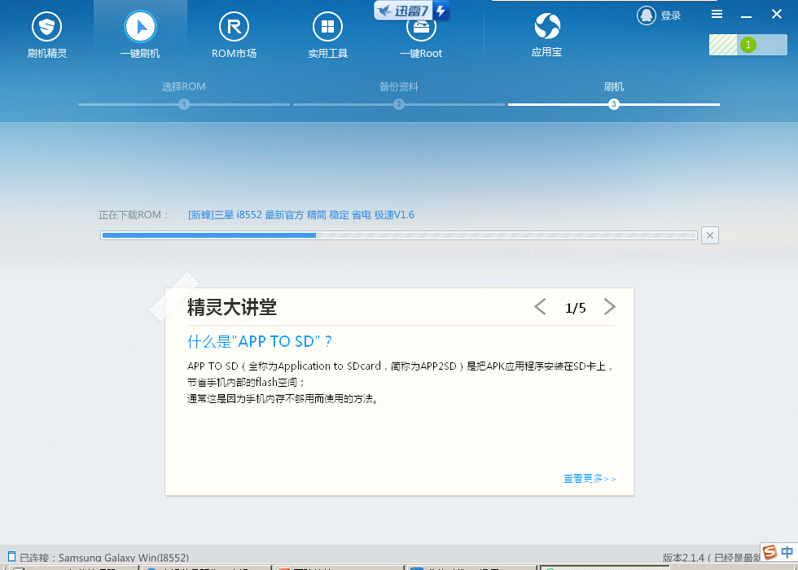Click the 刷机精灵 home logo

click(46, 33)
